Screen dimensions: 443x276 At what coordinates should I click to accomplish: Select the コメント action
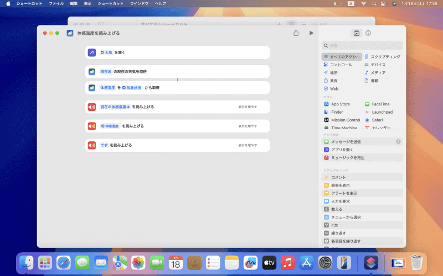pyautogui.click(x=362, y=177)
